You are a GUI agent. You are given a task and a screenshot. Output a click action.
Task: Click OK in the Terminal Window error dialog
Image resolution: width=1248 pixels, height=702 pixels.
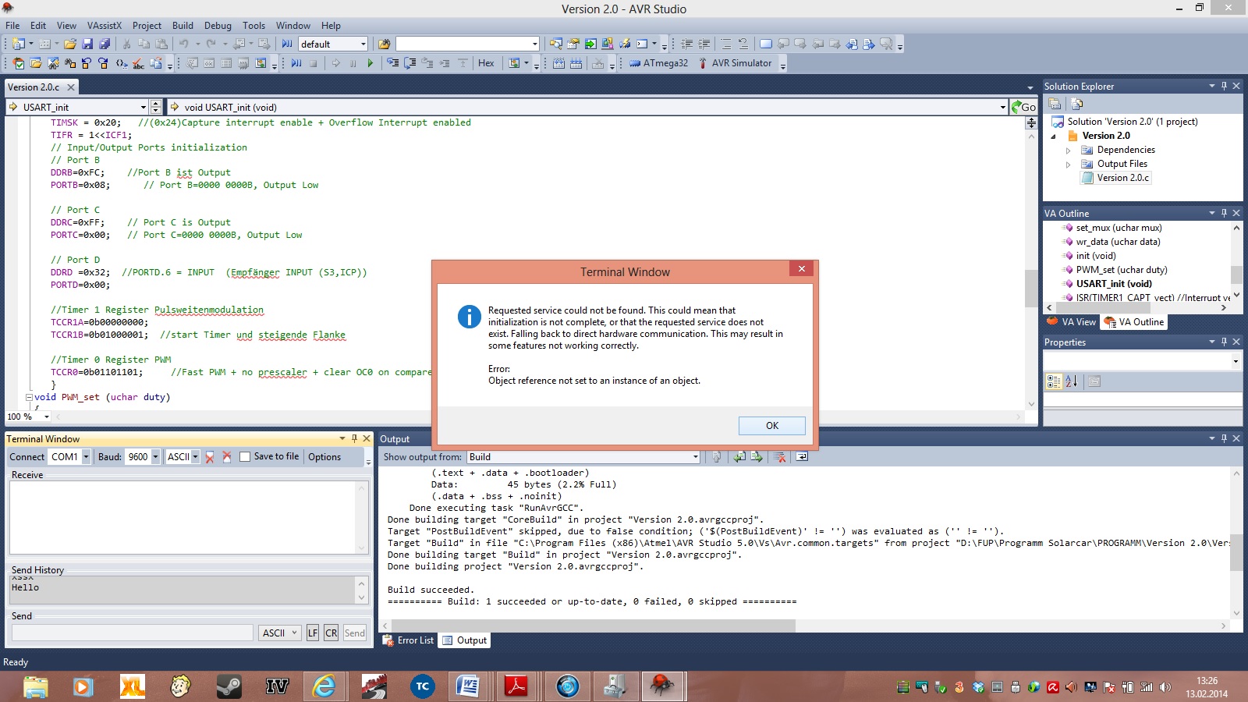coord(771,425)
